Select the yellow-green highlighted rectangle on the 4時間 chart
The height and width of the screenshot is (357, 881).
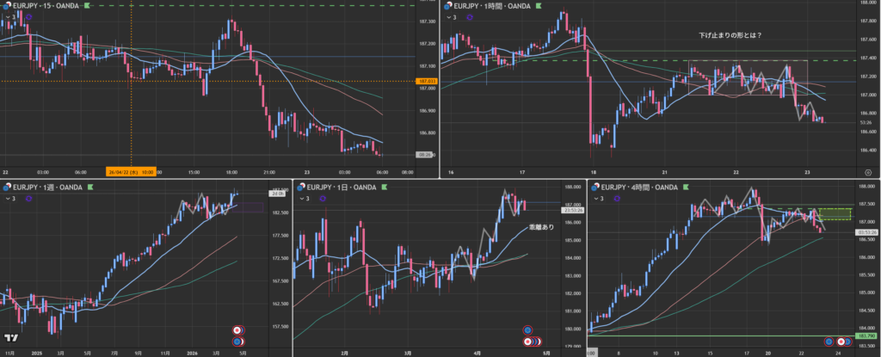click(835, 213)
